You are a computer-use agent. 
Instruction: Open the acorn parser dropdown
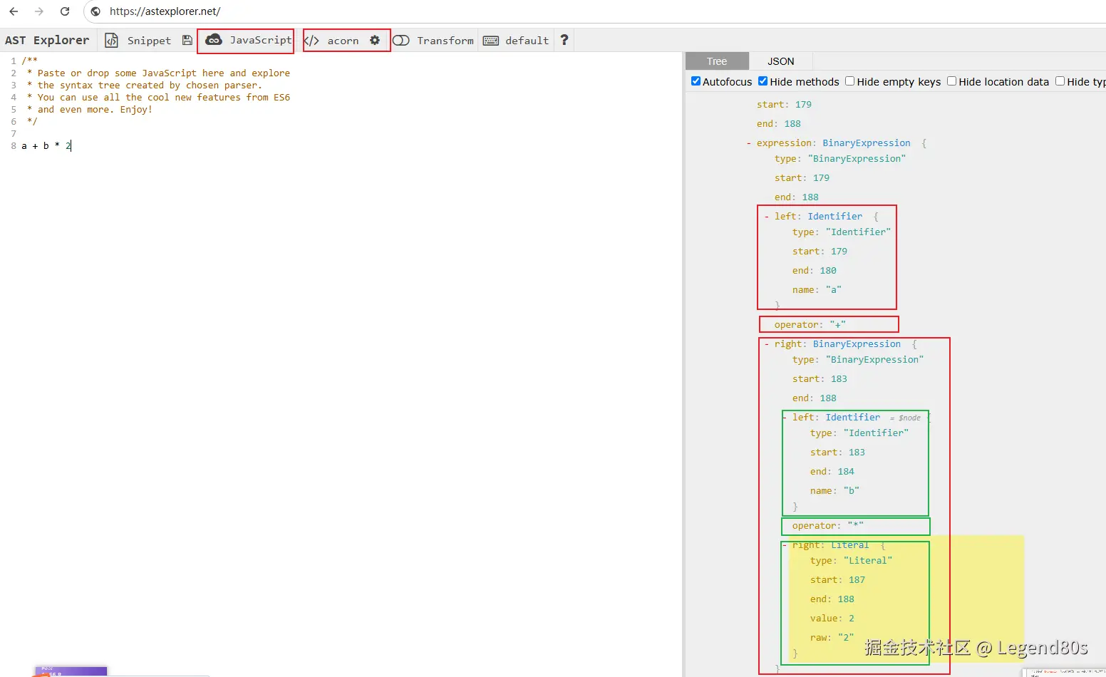click(343, 41)
